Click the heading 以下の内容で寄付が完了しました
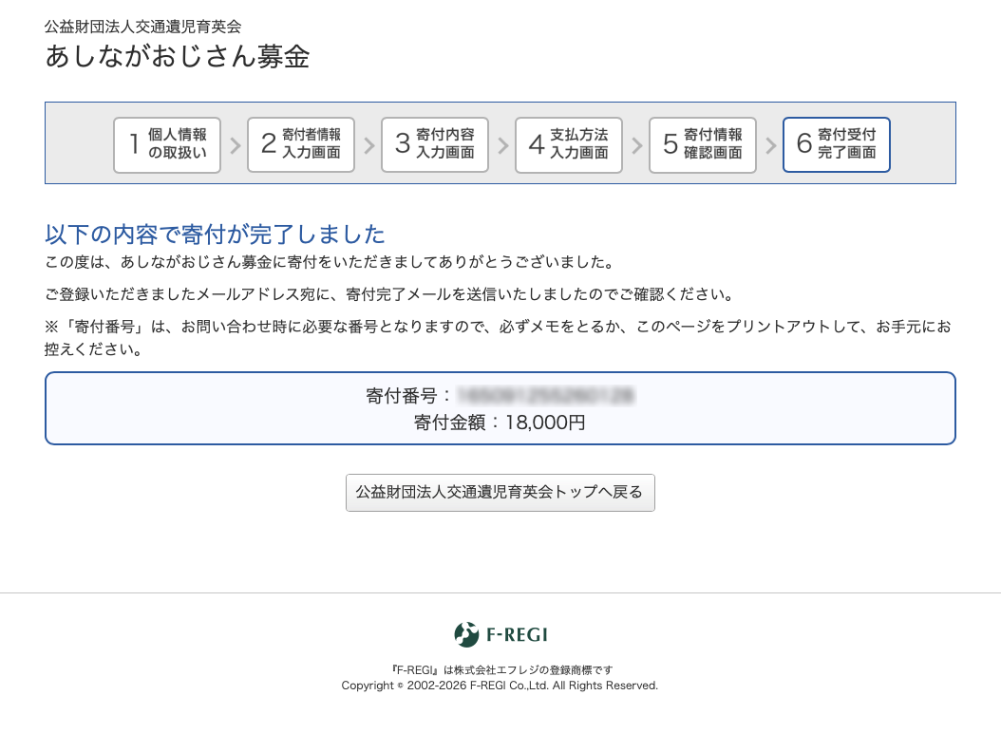The width and height of the screenshot is (1001, 733). click(216, 235)
